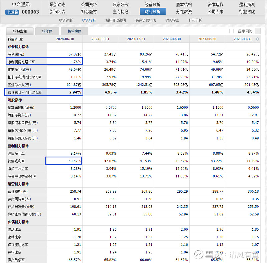Switch to the 按单季度 tab
The width and height of the screenshot is (267, 263).
[x=74, y=31]
